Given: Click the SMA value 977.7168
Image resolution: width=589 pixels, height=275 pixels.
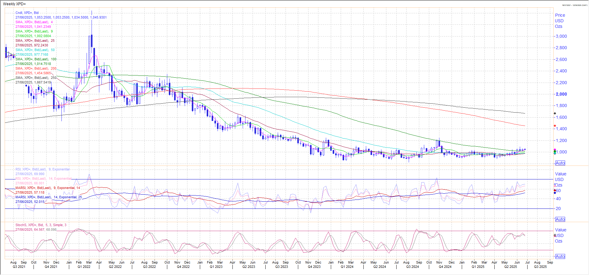Looking at the screenshot, I should pos(41,54).
